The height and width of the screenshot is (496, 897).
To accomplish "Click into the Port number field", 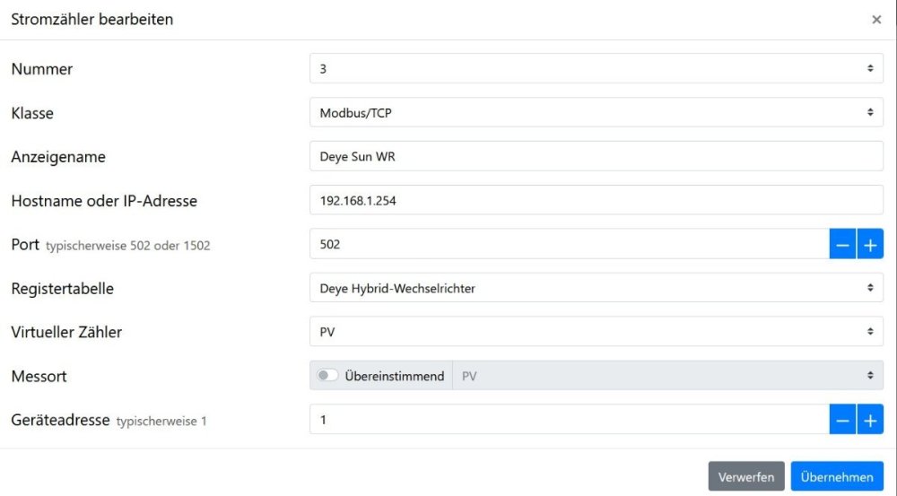I will click(x=569, y=244).
